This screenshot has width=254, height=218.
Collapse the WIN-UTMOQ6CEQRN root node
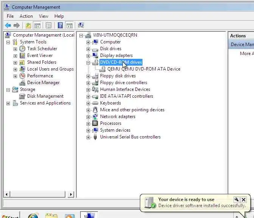[81, 35]
